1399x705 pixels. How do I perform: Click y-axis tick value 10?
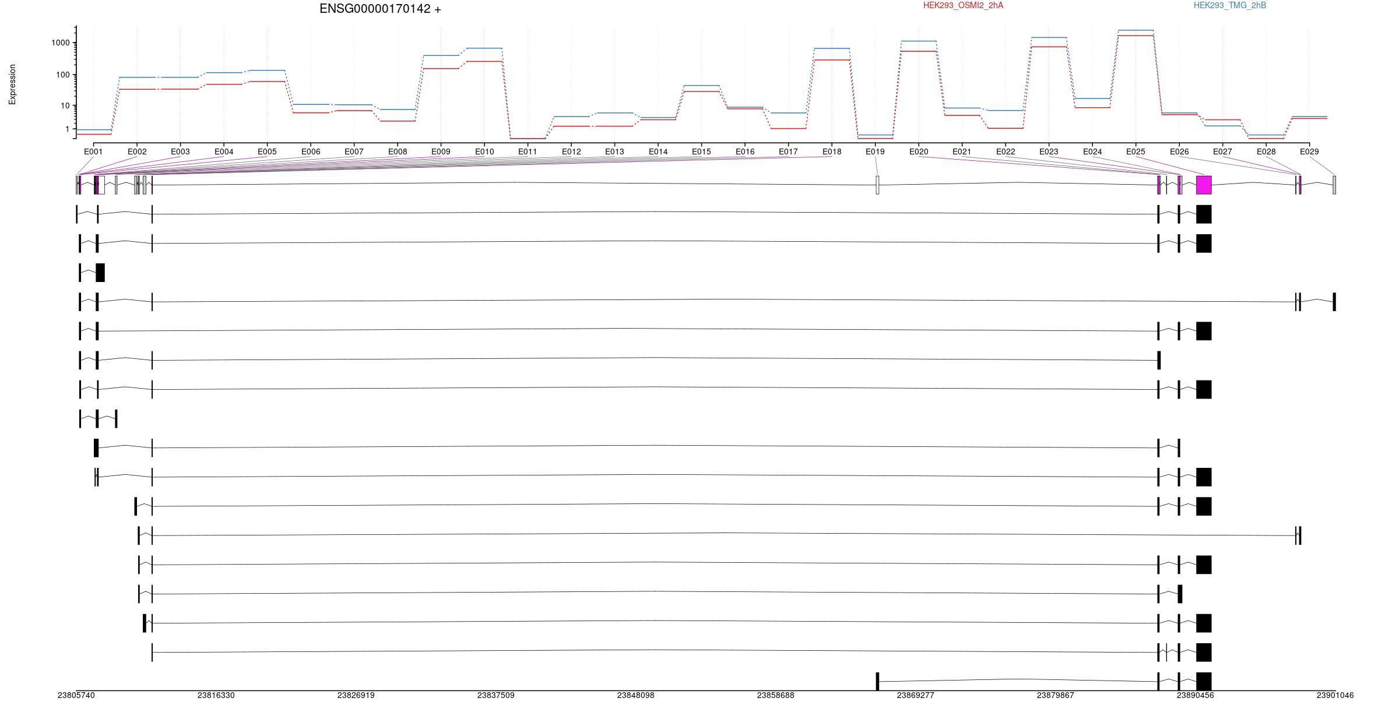tap(65, 105)
